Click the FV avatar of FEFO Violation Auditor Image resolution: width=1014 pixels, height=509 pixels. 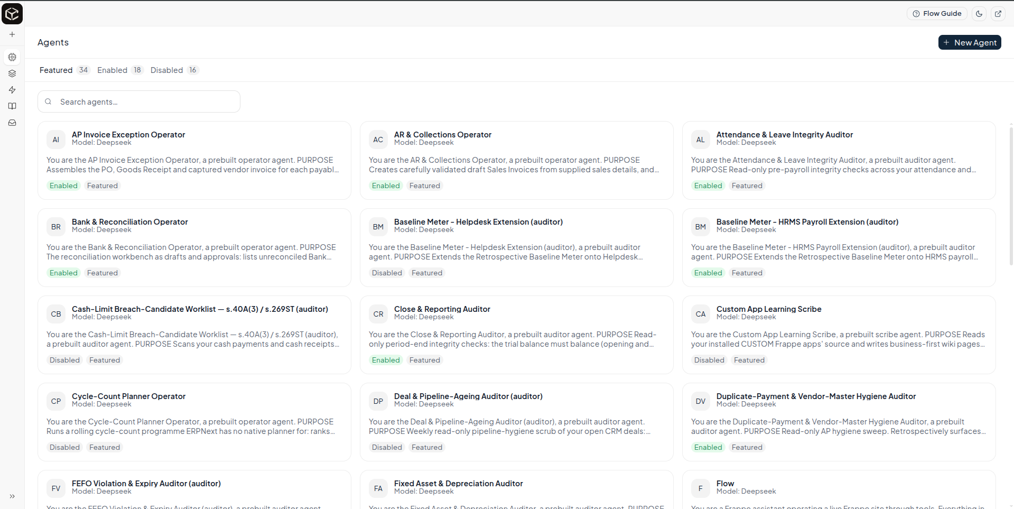[56, 488]
